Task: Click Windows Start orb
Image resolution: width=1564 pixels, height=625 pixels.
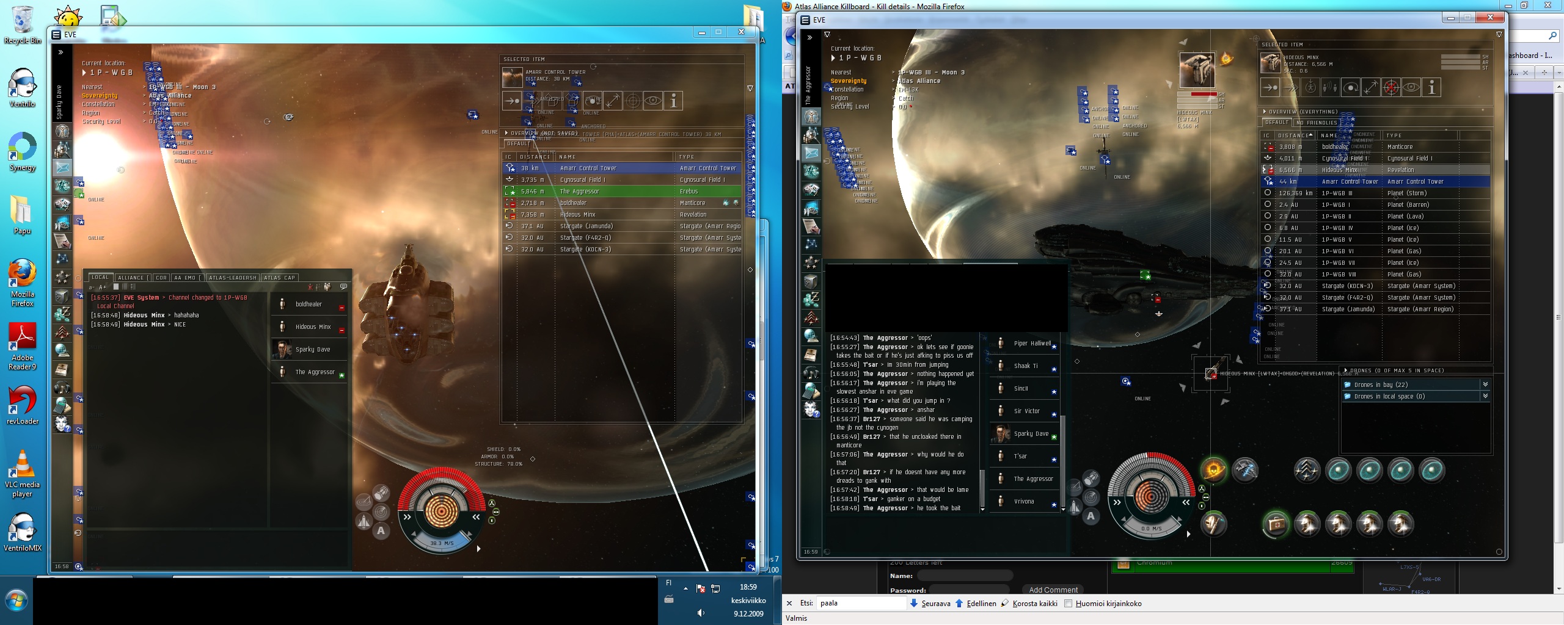Action: click(16, 601)
